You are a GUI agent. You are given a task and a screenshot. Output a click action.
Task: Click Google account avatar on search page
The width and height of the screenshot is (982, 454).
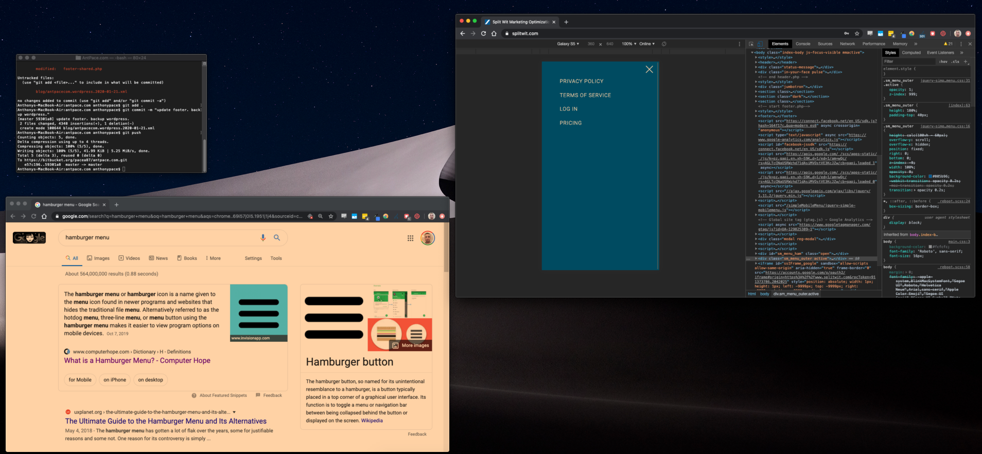[428, 238]
